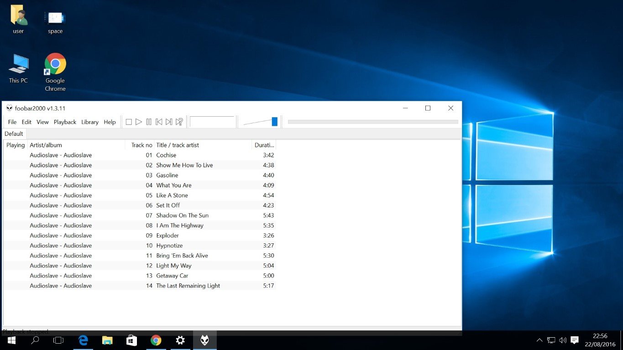Select the track Set It Off
This screenshot has height=350, width=623.
click(x=140, y=205)
